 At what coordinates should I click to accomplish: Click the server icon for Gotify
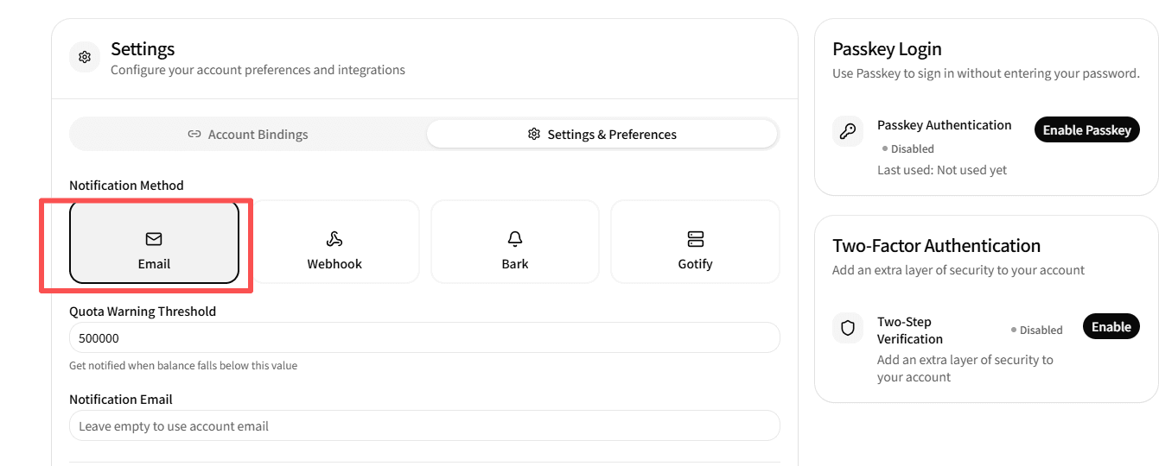coord(696,239)
